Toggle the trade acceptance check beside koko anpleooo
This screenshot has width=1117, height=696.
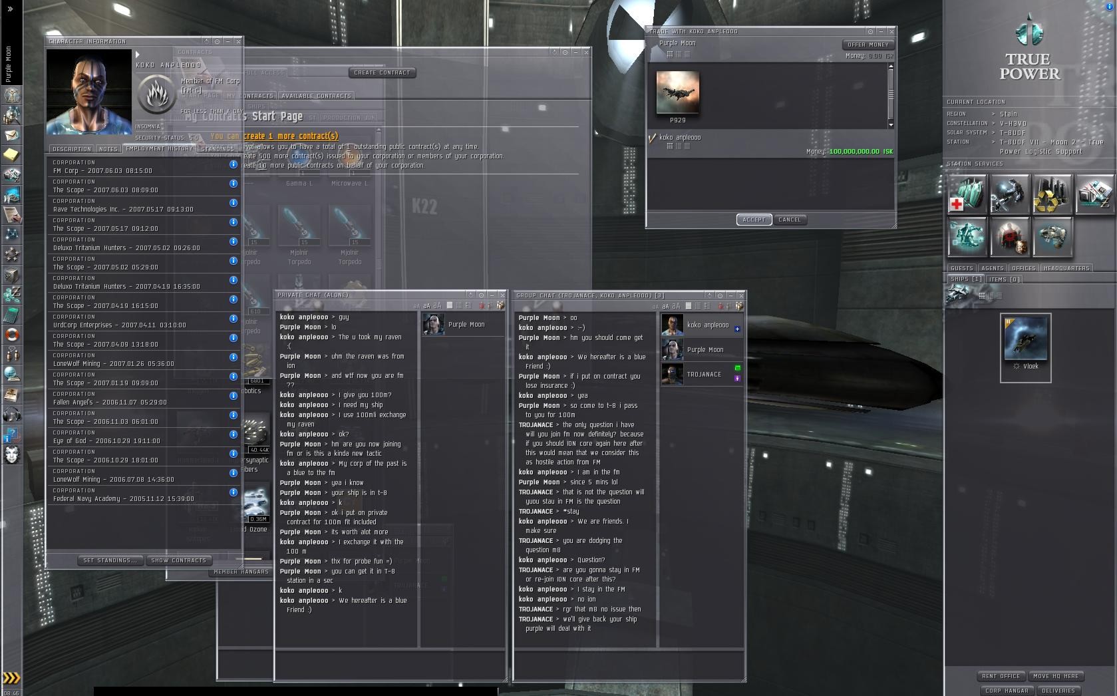[652, 138]
